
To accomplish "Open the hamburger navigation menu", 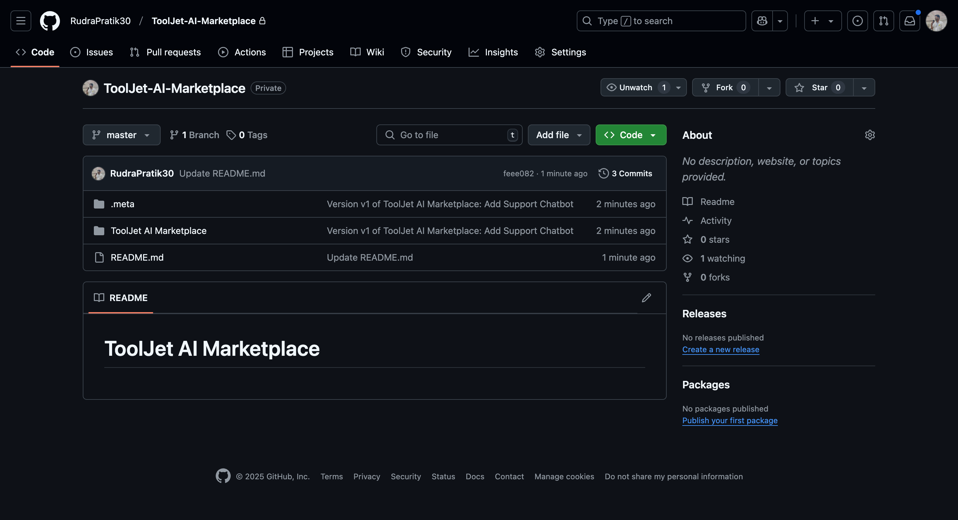I will pos(21,21).
